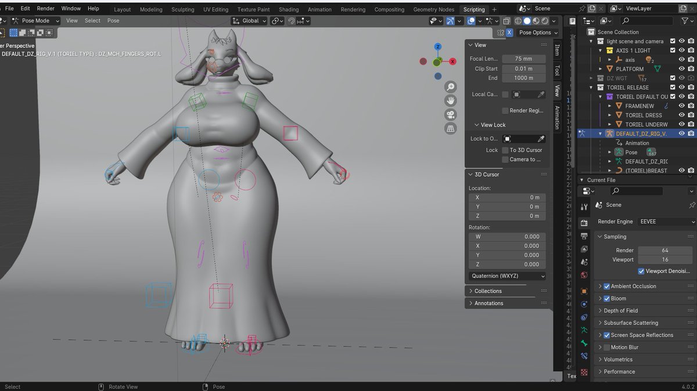This screenshot has width=697, height=391.
Task: Toggle show overlays icon
Action: tap(472, 20)
